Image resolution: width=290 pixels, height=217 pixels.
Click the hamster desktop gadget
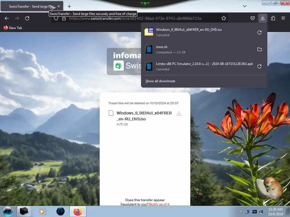[270, 188]
